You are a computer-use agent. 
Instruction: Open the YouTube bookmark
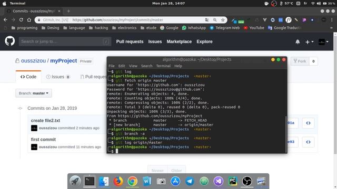pos(254,28)
